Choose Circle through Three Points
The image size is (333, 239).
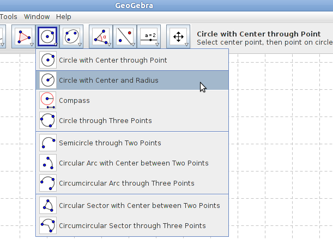click(x=132, y=120)
